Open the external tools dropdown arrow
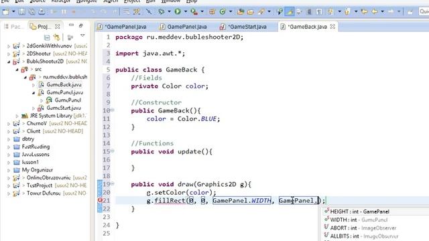The height and width of the screenshot is (241, 429). [202, 12]
